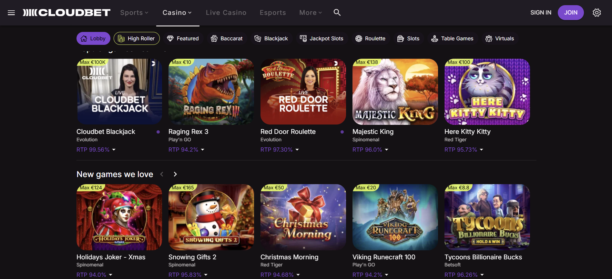Toggle the High Roller filter
Screen dimensions: 612x279
pyautogui.click(x=137, y=39)
